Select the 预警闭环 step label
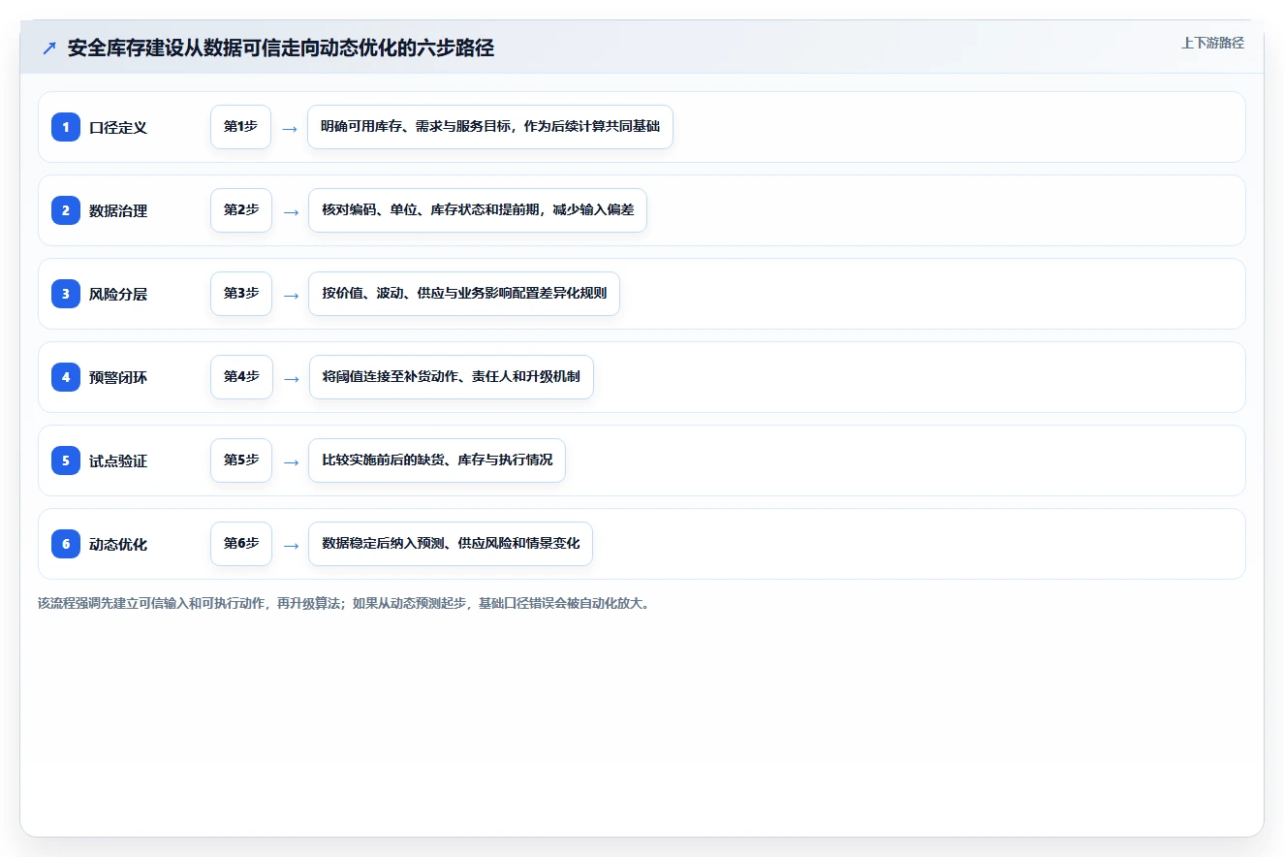Viewport: 1284px width, 857px height. pos(118,378)
